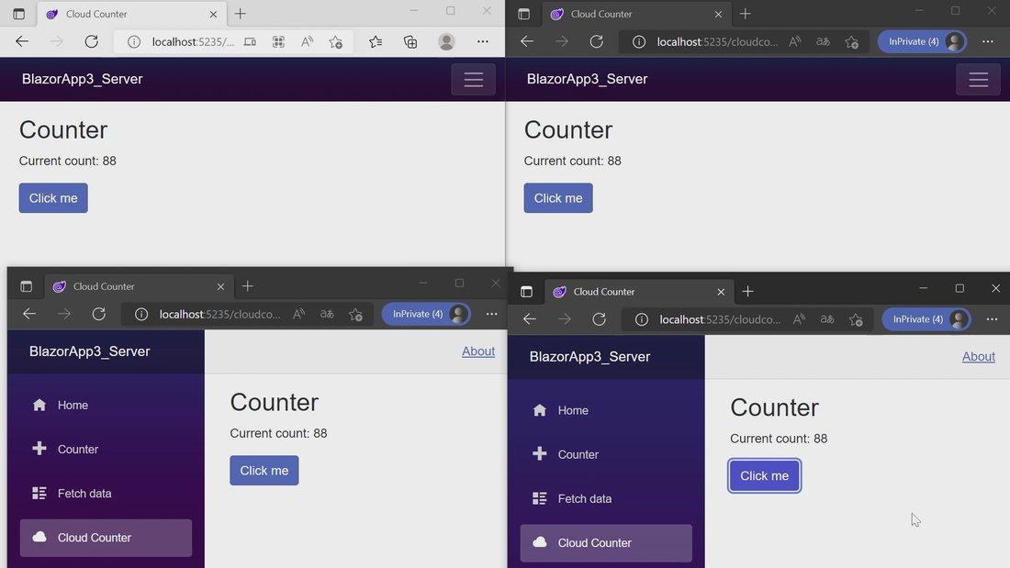
Task: Select Cloud Counter nav item in bottom-right window
Action: click(x=606, y=543)
